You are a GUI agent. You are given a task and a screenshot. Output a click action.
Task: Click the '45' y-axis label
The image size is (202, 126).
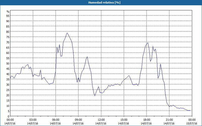point(8,69)
